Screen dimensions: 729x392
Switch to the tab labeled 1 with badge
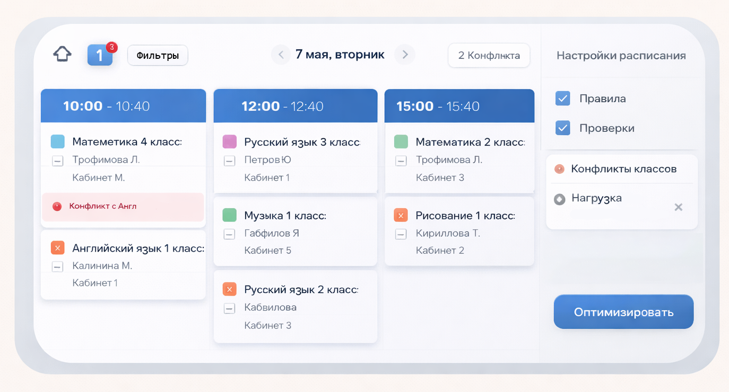click(x=100, y=54)
